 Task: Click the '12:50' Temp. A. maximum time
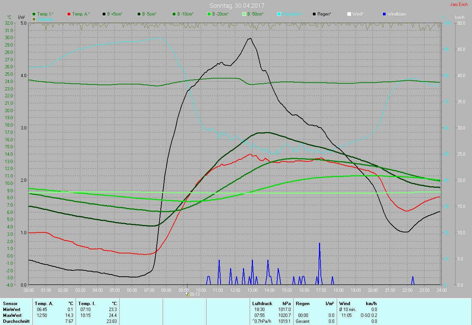(x=42, y=315)
